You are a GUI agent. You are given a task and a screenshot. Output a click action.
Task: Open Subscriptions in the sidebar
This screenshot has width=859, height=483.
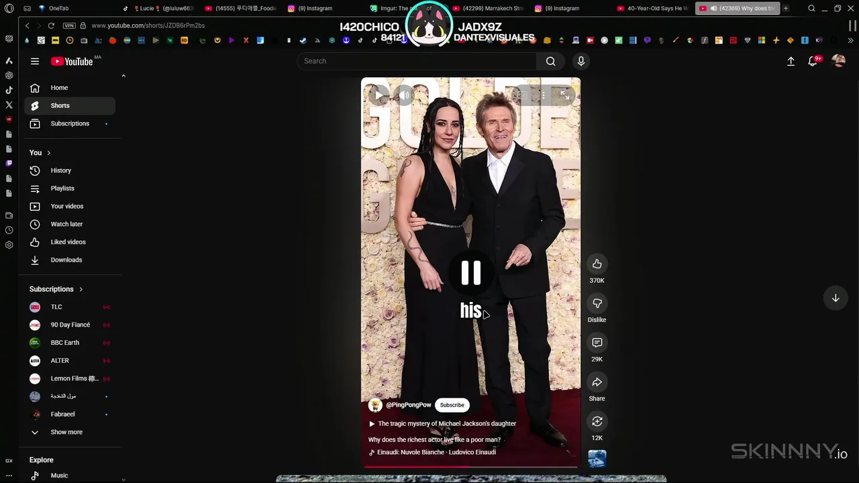pyautogui.click(x=69, y=123)
